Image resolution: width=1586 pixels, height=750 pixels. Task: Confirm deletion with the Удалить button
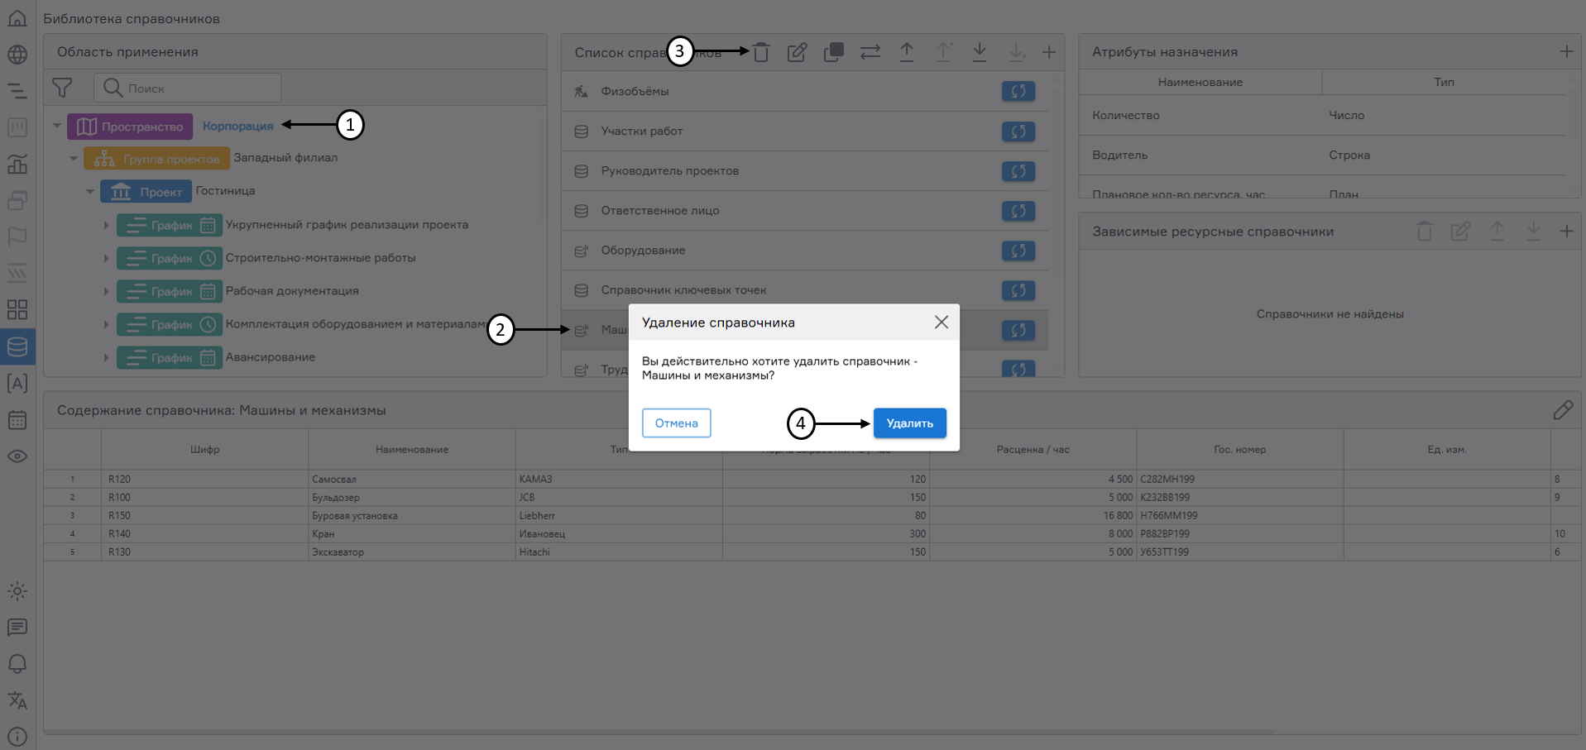click(909, 423)
